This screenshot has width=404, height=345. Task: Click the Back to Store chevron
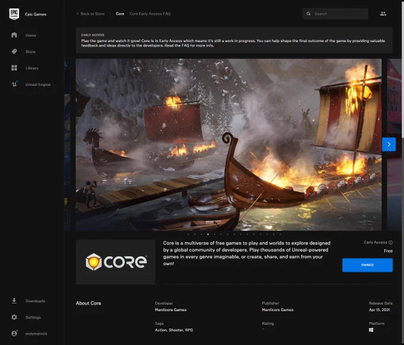pos(78,14)
